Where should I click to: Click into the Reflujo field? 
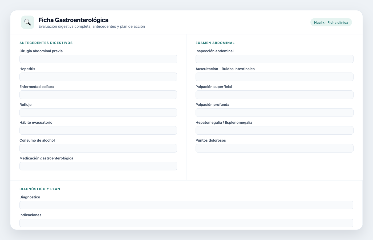point(98,113)
